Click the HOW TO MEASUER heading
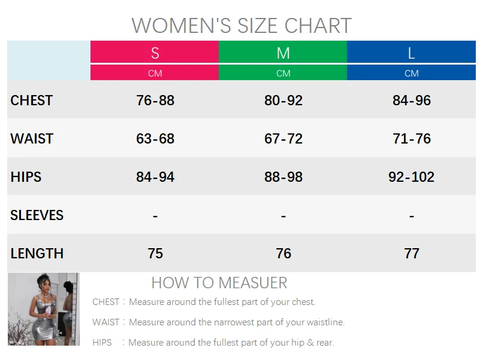This screenshot has height=363, width=483. (x=219, y=283)
